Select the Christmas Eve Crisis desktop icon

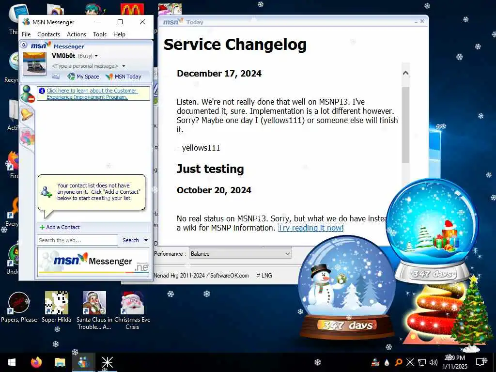[132, 310]
